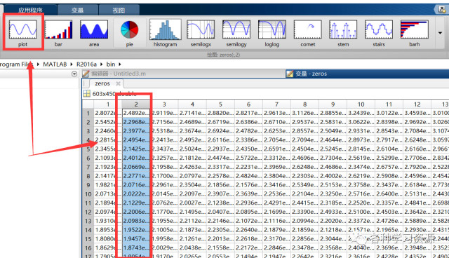Choose the bar chart icon
This screenshot has width=449, height=258.
58,32
